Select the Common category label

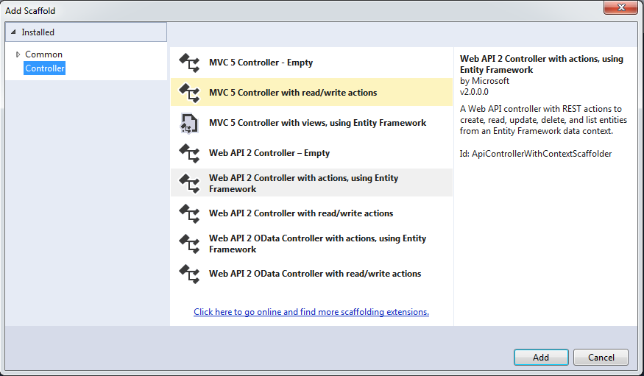(43, 54)
